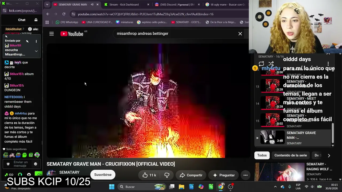Open playlist three-dot options menu
Viewport: 342px width, 192px height.
328,64
